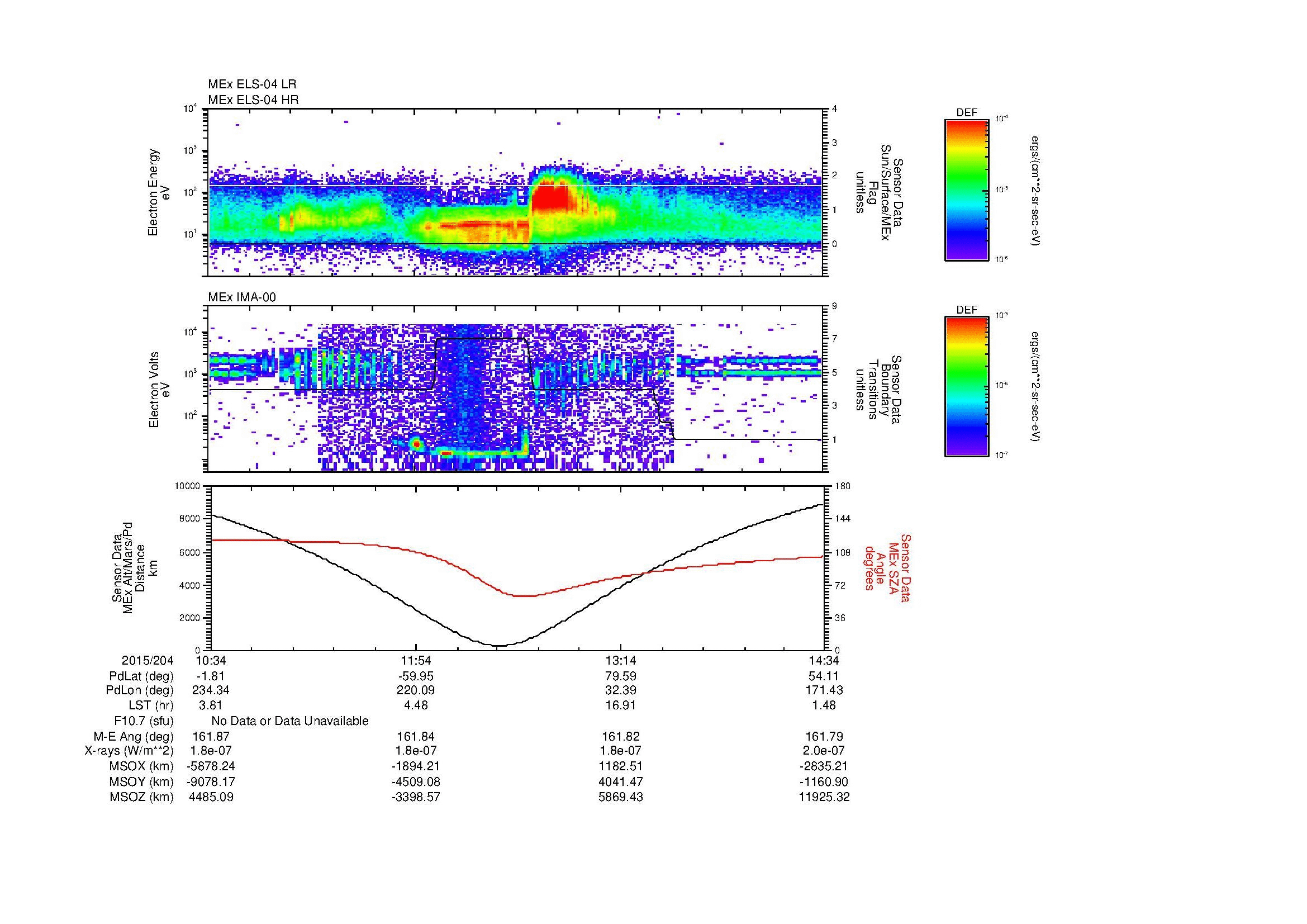Click the MSOY value 4041.47
The width and height of the screenshot is (1307, 924).
click(x=620, y=781)
